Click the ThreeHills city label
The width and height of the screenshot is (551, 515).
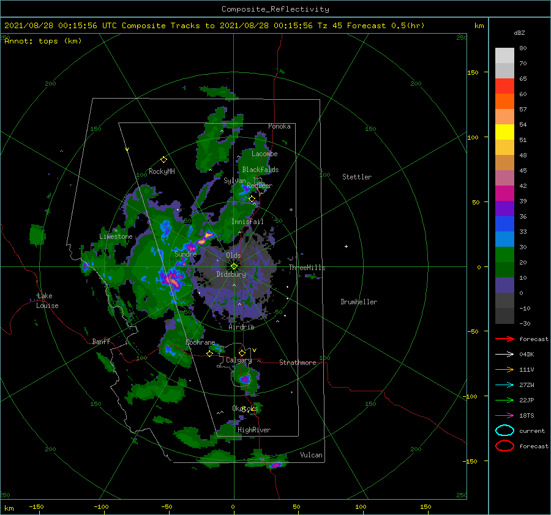307,268
